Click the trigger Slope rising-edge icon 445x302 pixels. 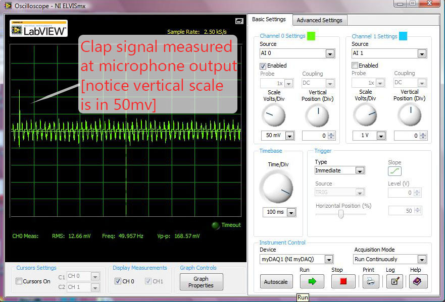point(394,171)
